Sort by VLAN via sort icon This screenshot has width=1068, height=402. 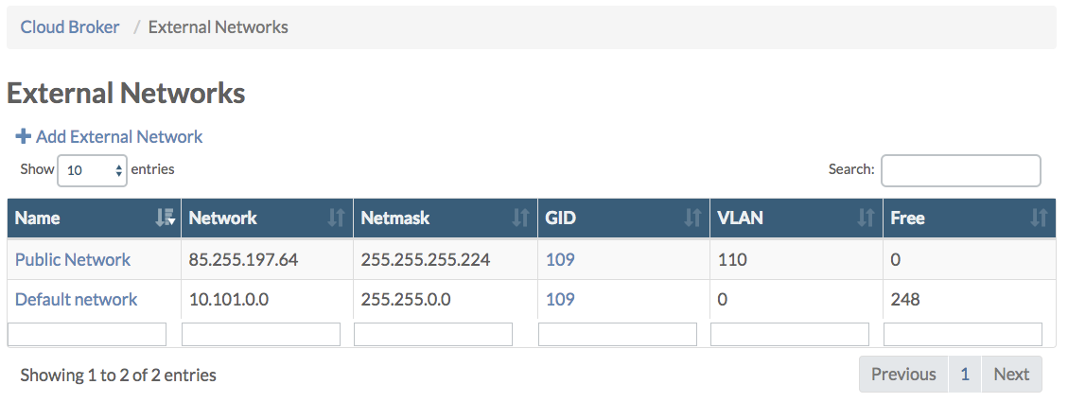point(866,218)
